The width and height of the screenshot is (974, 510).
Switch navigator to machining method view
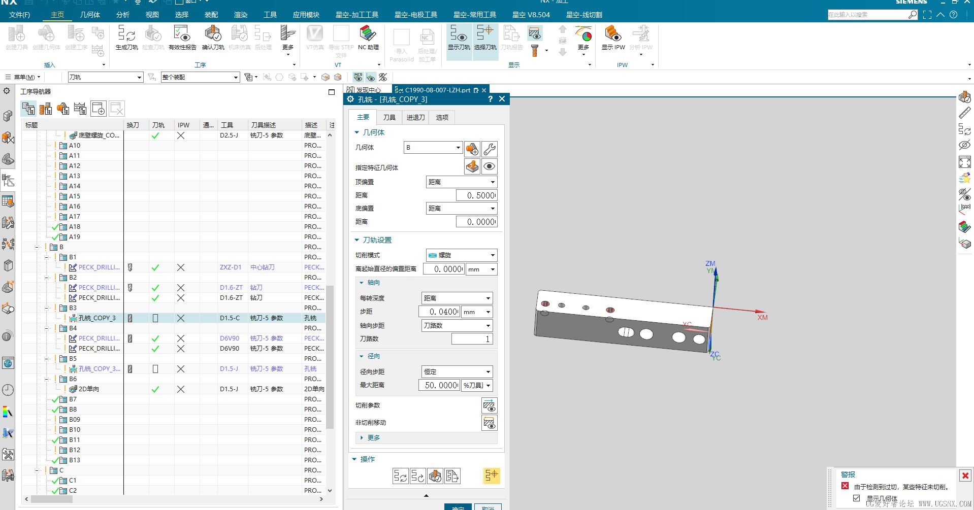click(80, 108)
